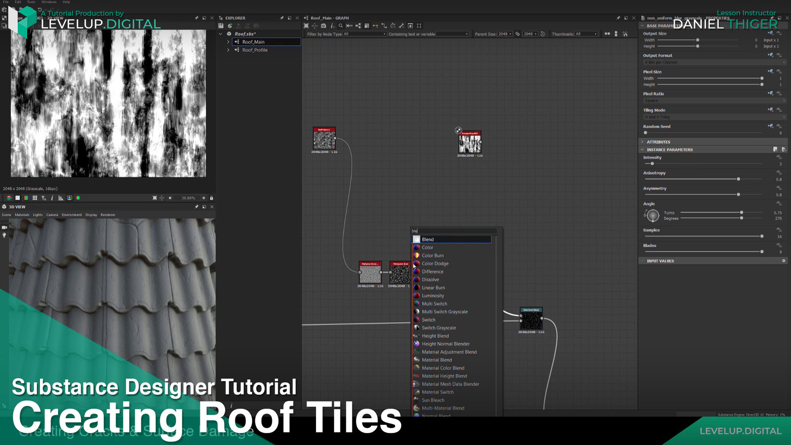Screen dimensions: 791x445
Task: Float the Explorer panel
Action: coord(290,18)
